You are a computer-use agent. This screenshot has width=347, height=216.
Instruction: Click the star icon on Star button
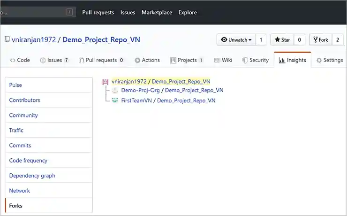(x=277, y=39)
